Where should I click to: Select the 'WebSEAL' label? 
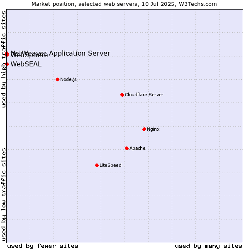click(26, 64)
